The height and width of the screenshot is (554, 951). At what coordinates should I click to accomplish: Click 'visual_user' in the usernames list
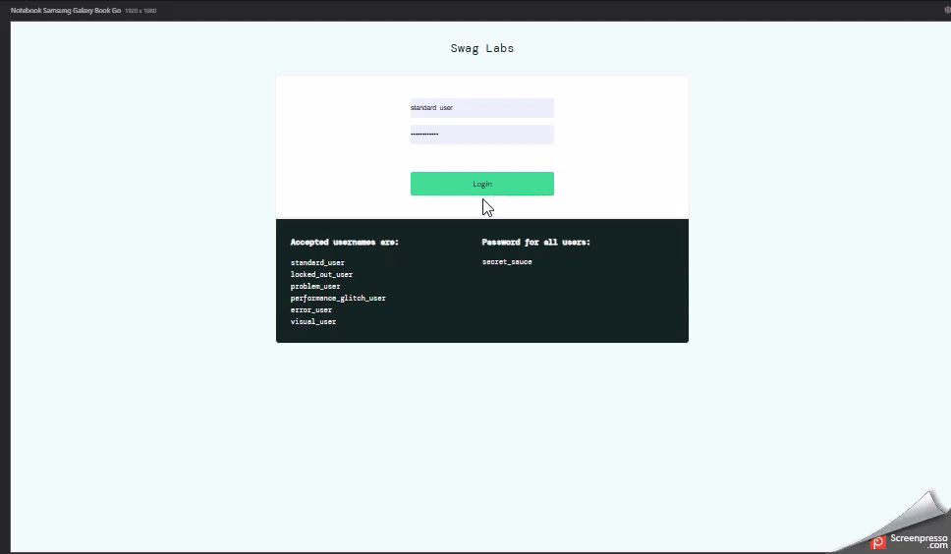point(313,322)
